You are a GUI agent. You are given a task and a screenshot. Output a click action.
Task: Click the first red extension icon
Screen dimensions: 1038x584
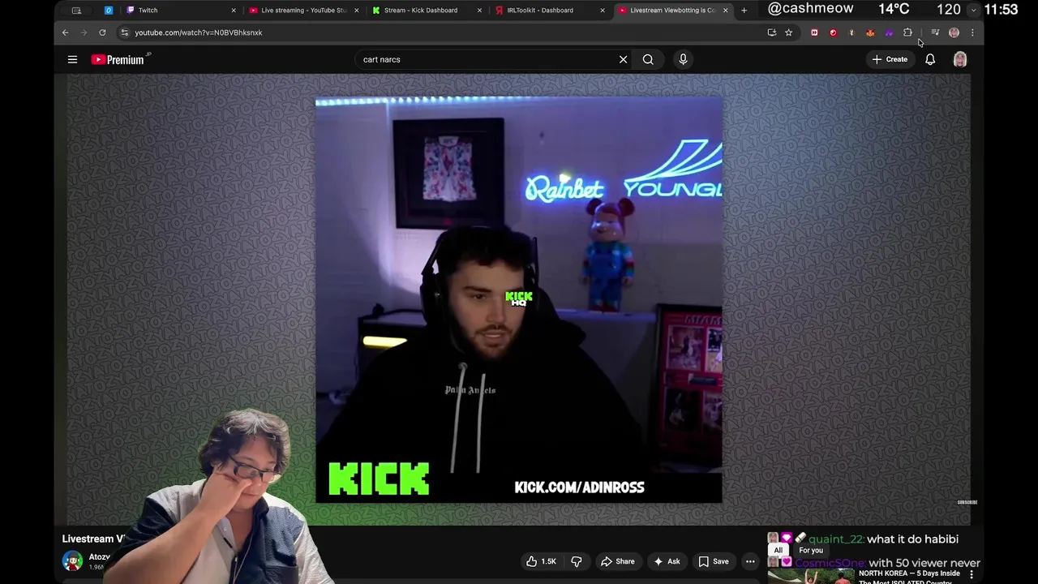pyautogui.click(x=814, y=32)
